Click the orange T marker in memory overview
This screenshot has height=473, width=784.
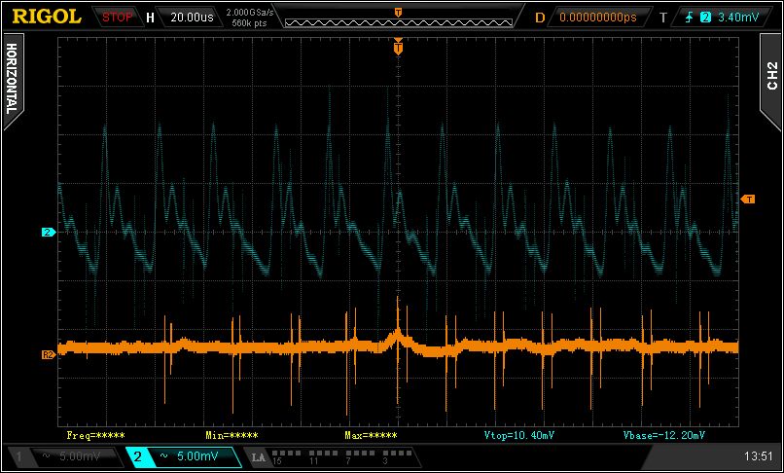[x=398, y=12]
